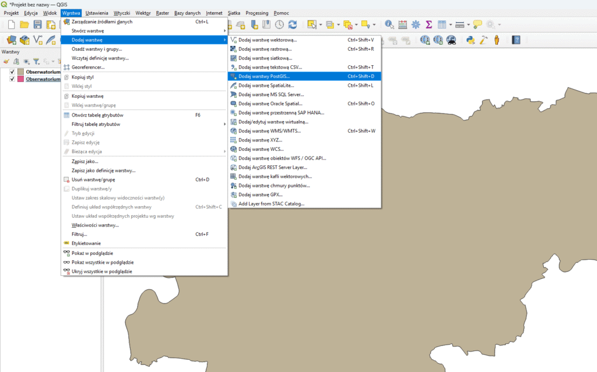Open the statistical summary sigma icon
Image resolution: width=597 pixels, height=372 pixels.
coord(429,24)
